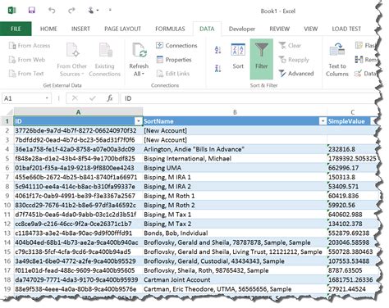This screenshot has width=389, height=308.
Task: Open touch mode pointer icon
Action: [91, 11]
